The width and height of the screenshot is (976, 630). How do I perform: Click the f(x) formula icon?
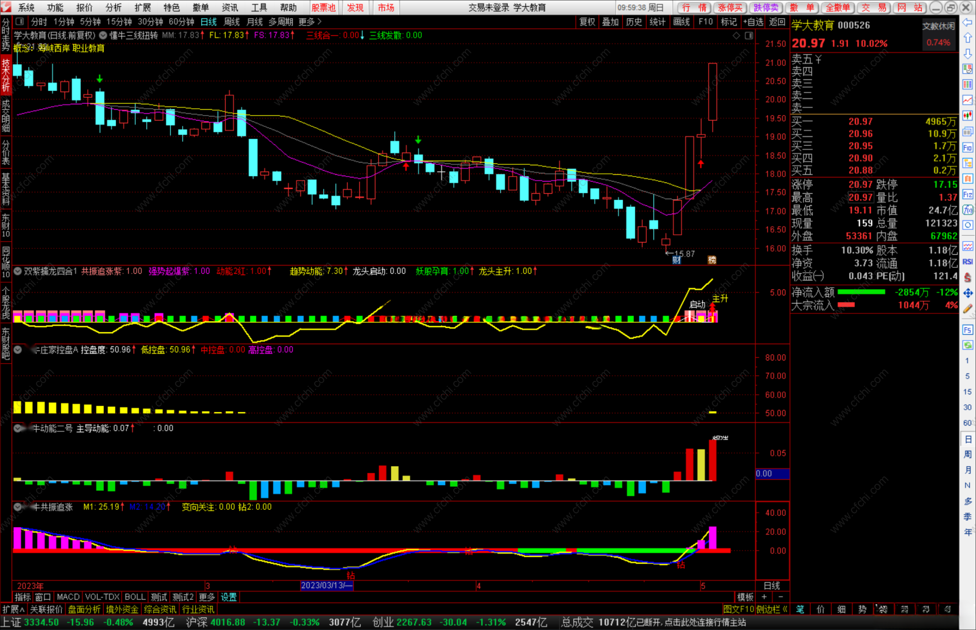pyautogui.click(x=967, y=210)
